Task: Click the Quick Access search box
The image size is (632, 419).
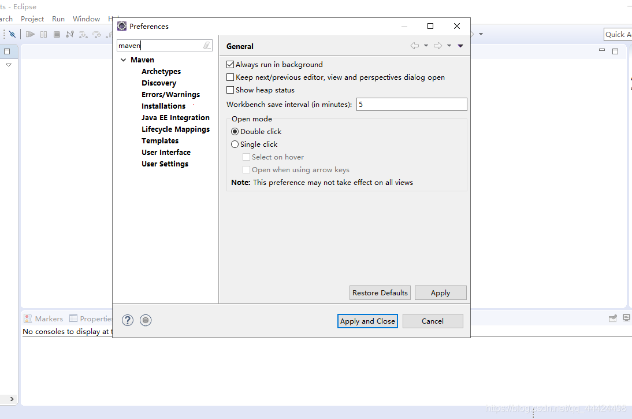Action: [x=618, y=35]
